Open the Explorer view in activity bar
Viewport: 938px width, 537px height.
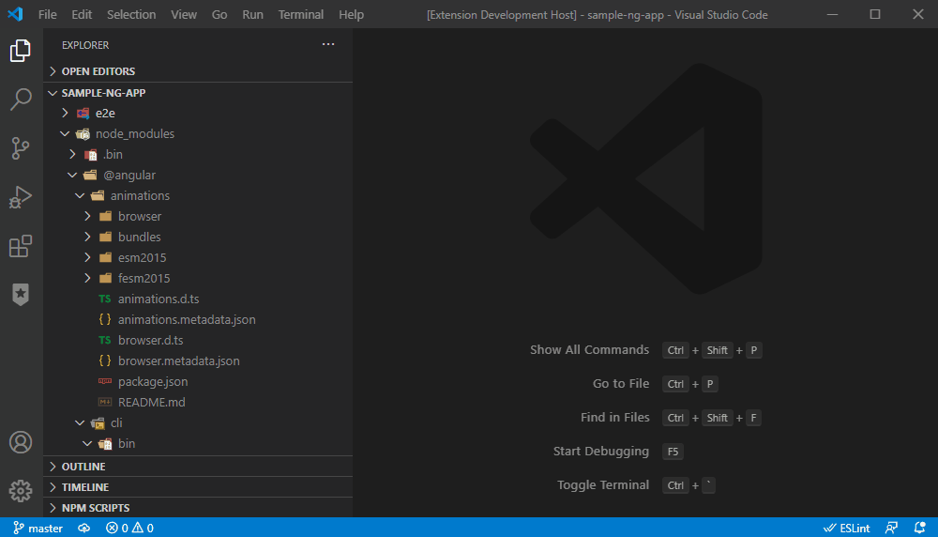(21, 51)
